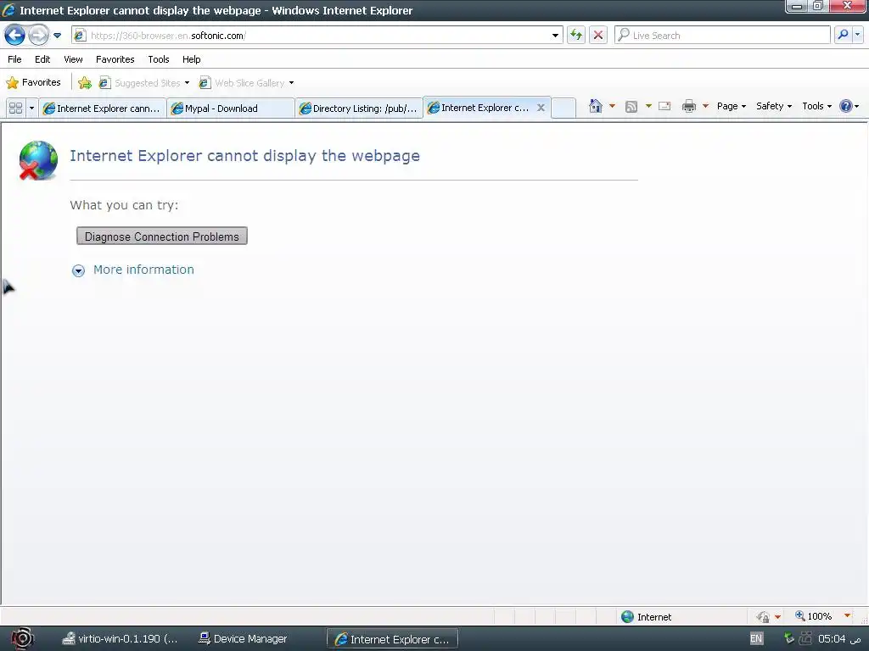The image size is (869, 651).
Task: Open the Favorites menu in the menu bar
Action: coord(115,59)
